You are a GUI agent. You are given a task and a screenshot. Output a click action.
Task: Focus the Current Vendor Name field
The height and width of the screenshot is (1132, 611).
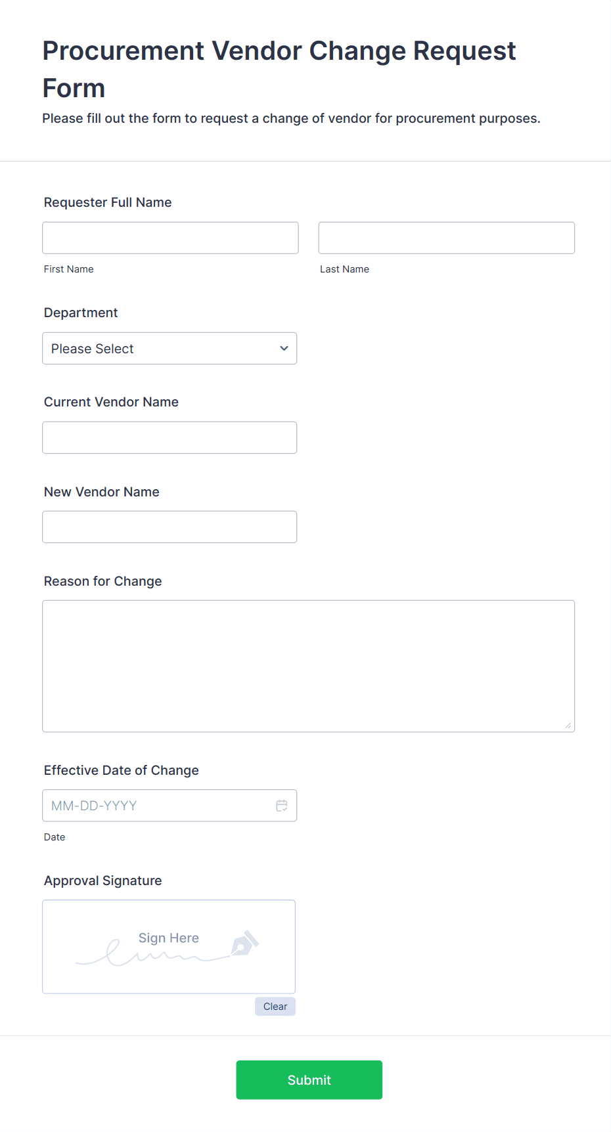[x=170, y=437]
